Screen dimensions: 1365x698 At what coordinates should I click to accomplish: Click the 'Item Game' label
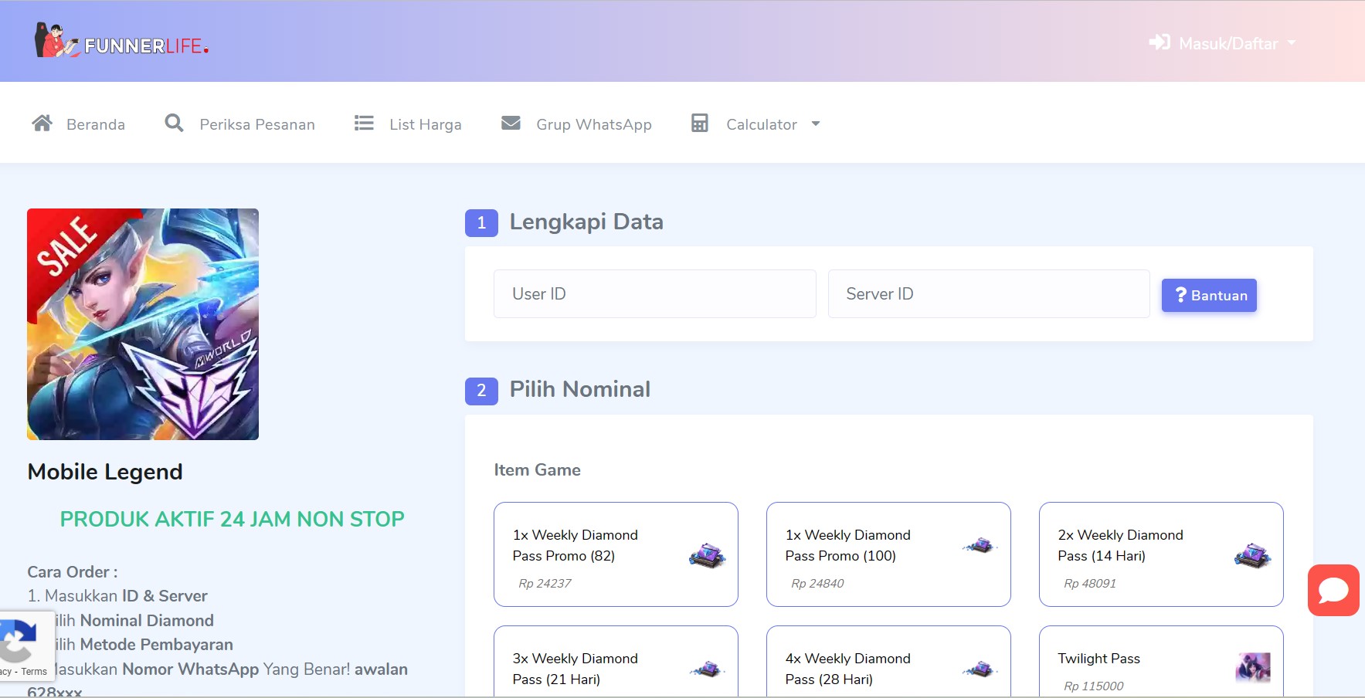(538, 470)
